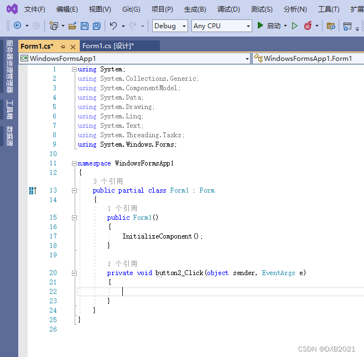The image size is (364, 357).
Task: Switch to the Form1.cs [设计] tab
Action: tap(120, 46)
